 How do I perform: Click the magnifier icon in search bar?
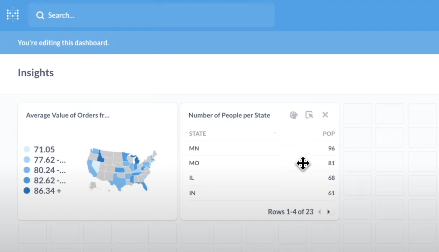pos(40,15)
